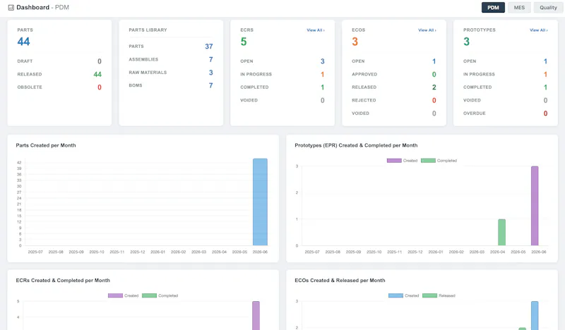The width and height of the screenshot is (565, 330).
Task: Click the Dashboard icon in the header
Action: point(11,8)
